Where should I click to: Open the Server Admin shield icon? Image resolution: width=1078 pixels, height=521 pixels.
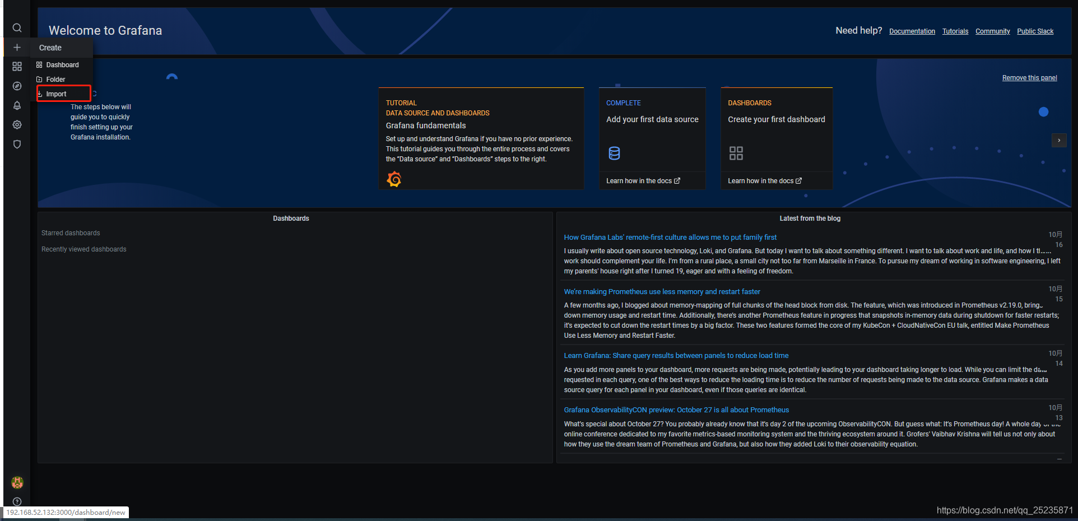pos(17,144)
